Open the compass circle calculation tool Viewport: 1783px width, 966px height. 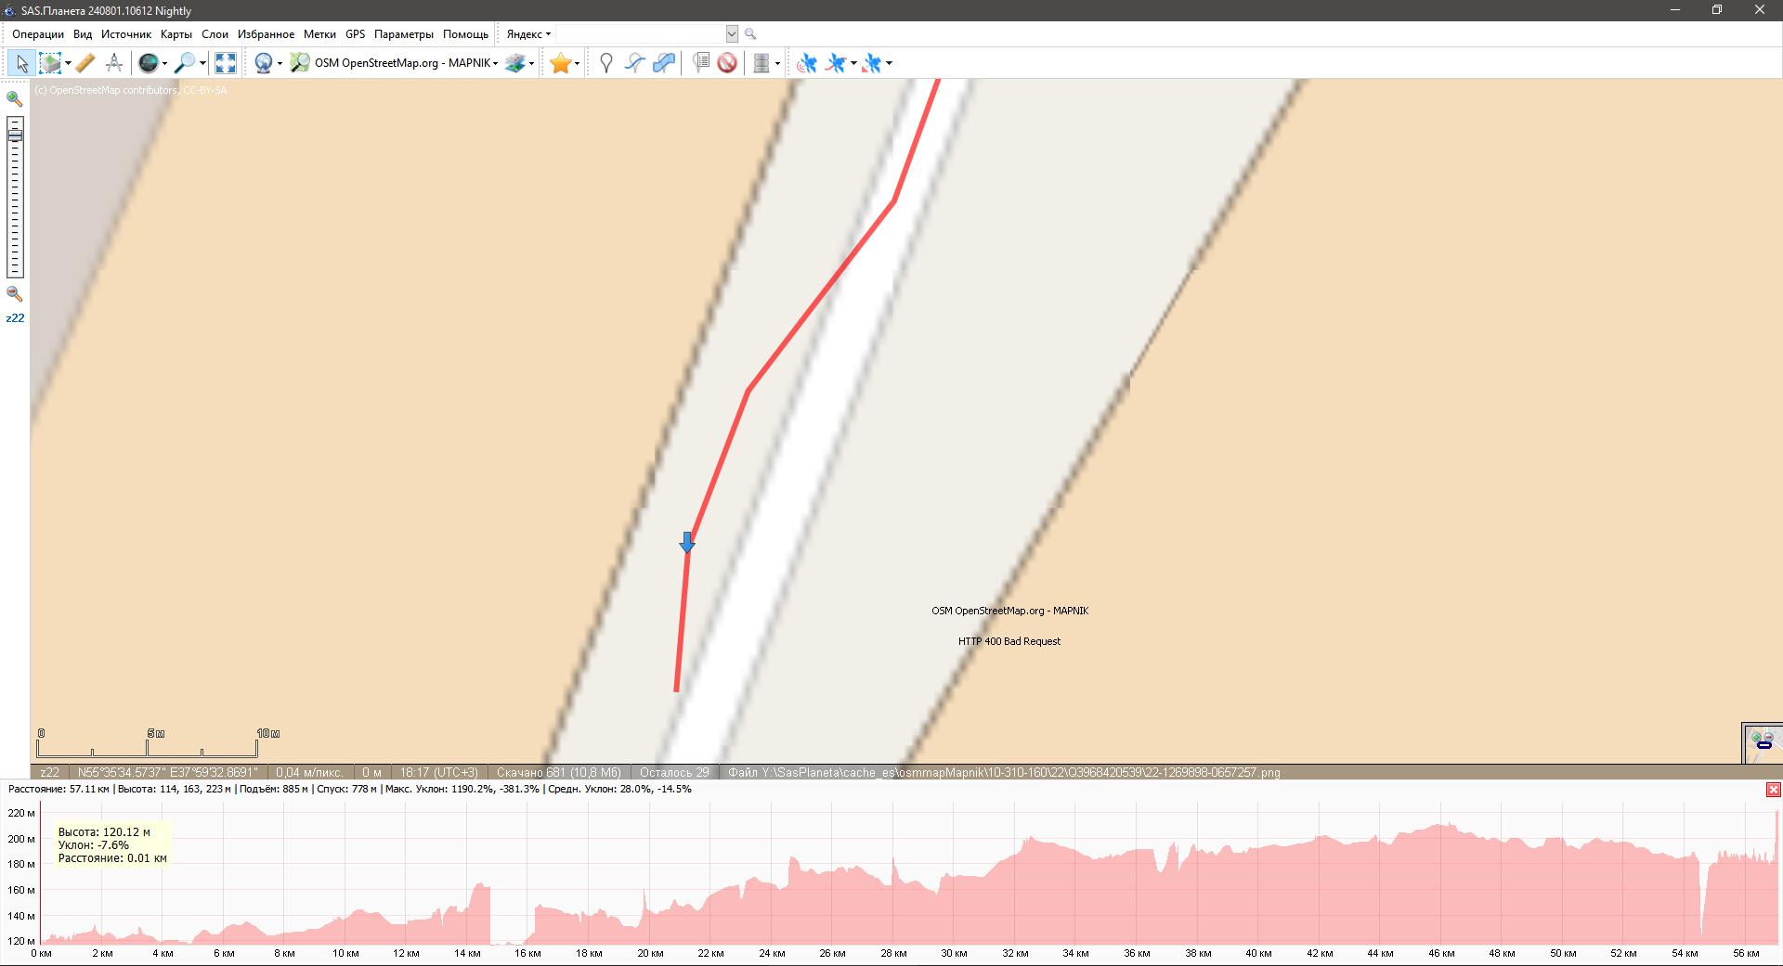[x=114, y=63]
